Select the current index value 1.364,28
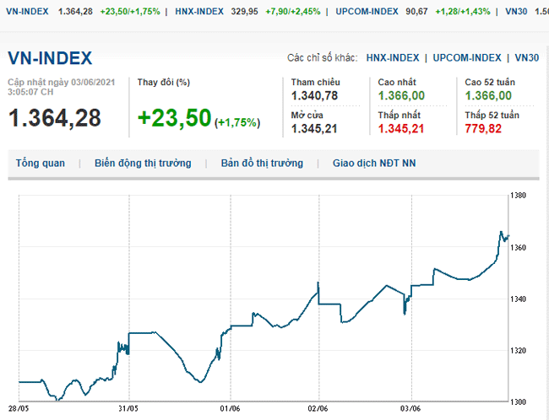The image size is (549, 420). coord(55,118)
